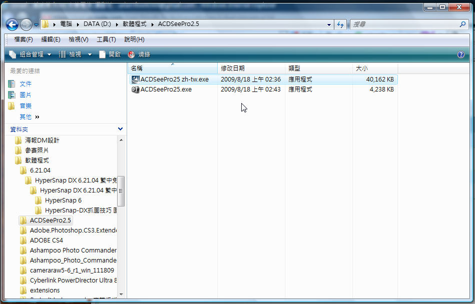Open the 音樂 favorite link
This screenshot has width=475, height=304.
[26, 105]
